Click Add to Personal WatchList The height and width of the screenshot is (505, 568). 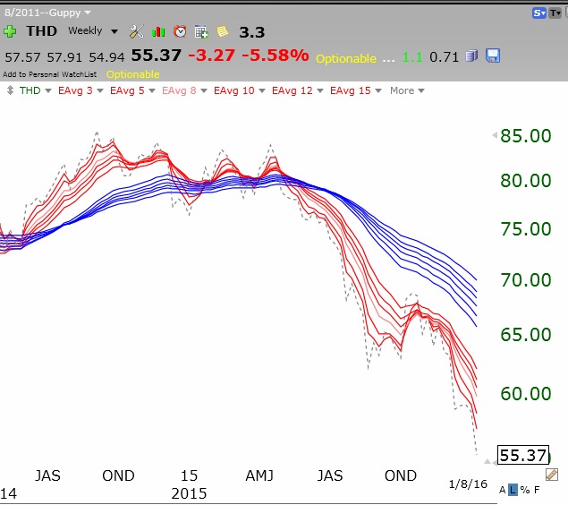(x=49, y=73)
